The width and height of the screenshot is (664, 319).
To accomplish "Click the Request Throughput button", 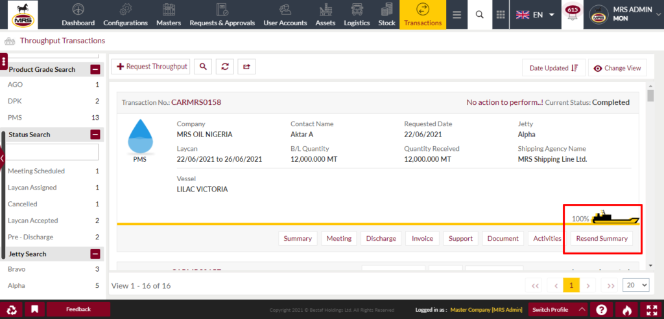I will pos(150,67).
